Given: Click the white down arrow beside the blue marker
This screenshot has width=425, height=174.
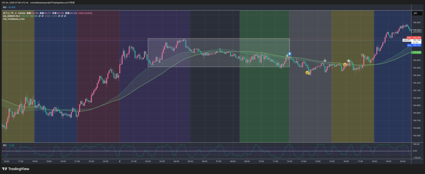Looking at the screenshot, I should point(287,55).
